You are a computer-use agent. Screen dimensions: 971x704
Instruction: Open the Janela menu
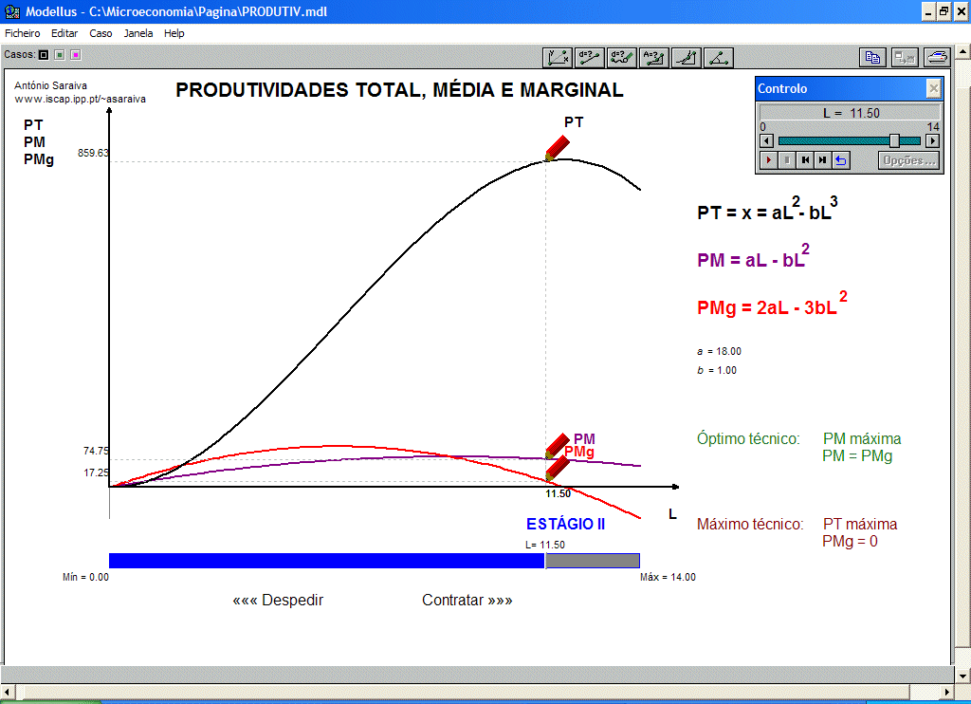138,33
